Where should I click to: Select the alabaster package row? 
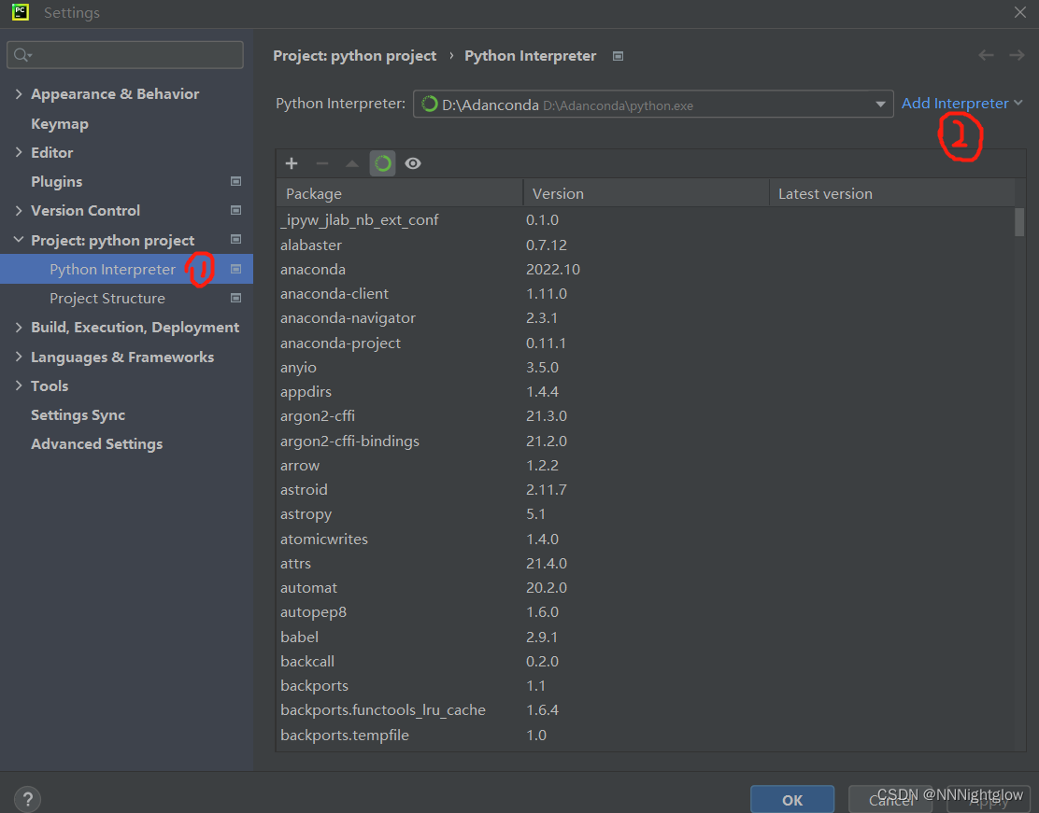tap(646, 245)
